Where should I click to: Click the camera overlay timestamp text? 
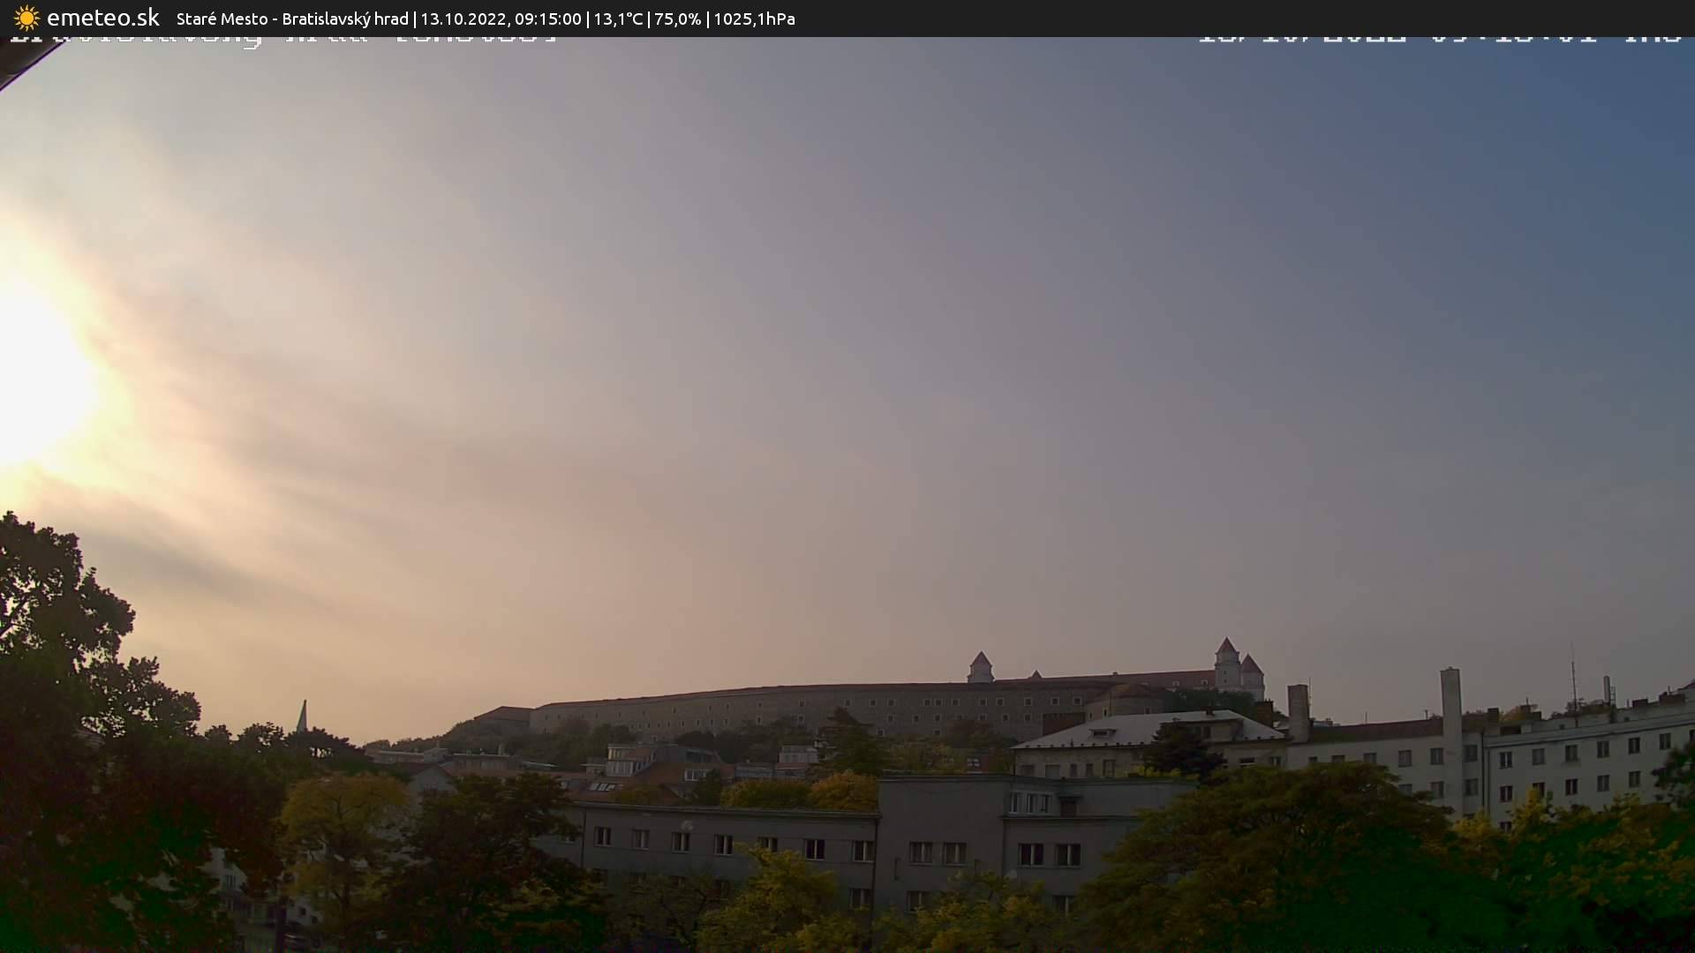tap(1439, 39)
